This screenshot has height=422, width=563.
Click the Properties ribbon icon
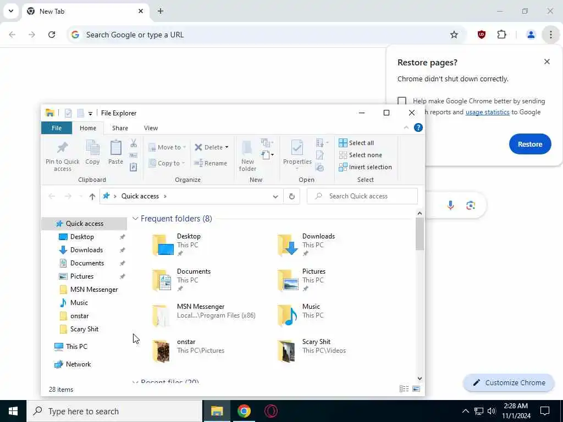point(297,148)
